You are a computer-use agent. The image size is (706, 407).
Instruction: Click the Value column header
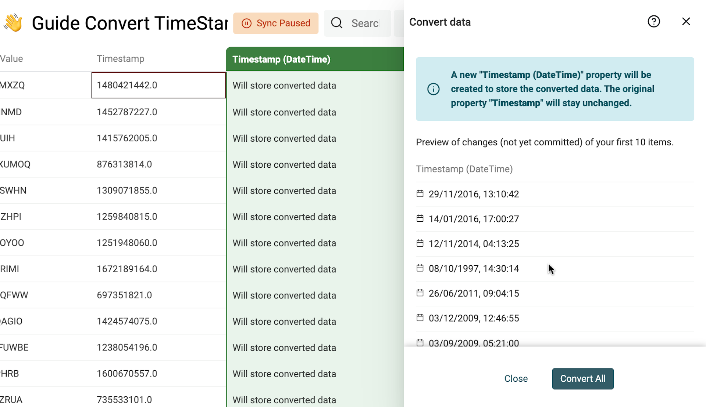click(11, 59)
